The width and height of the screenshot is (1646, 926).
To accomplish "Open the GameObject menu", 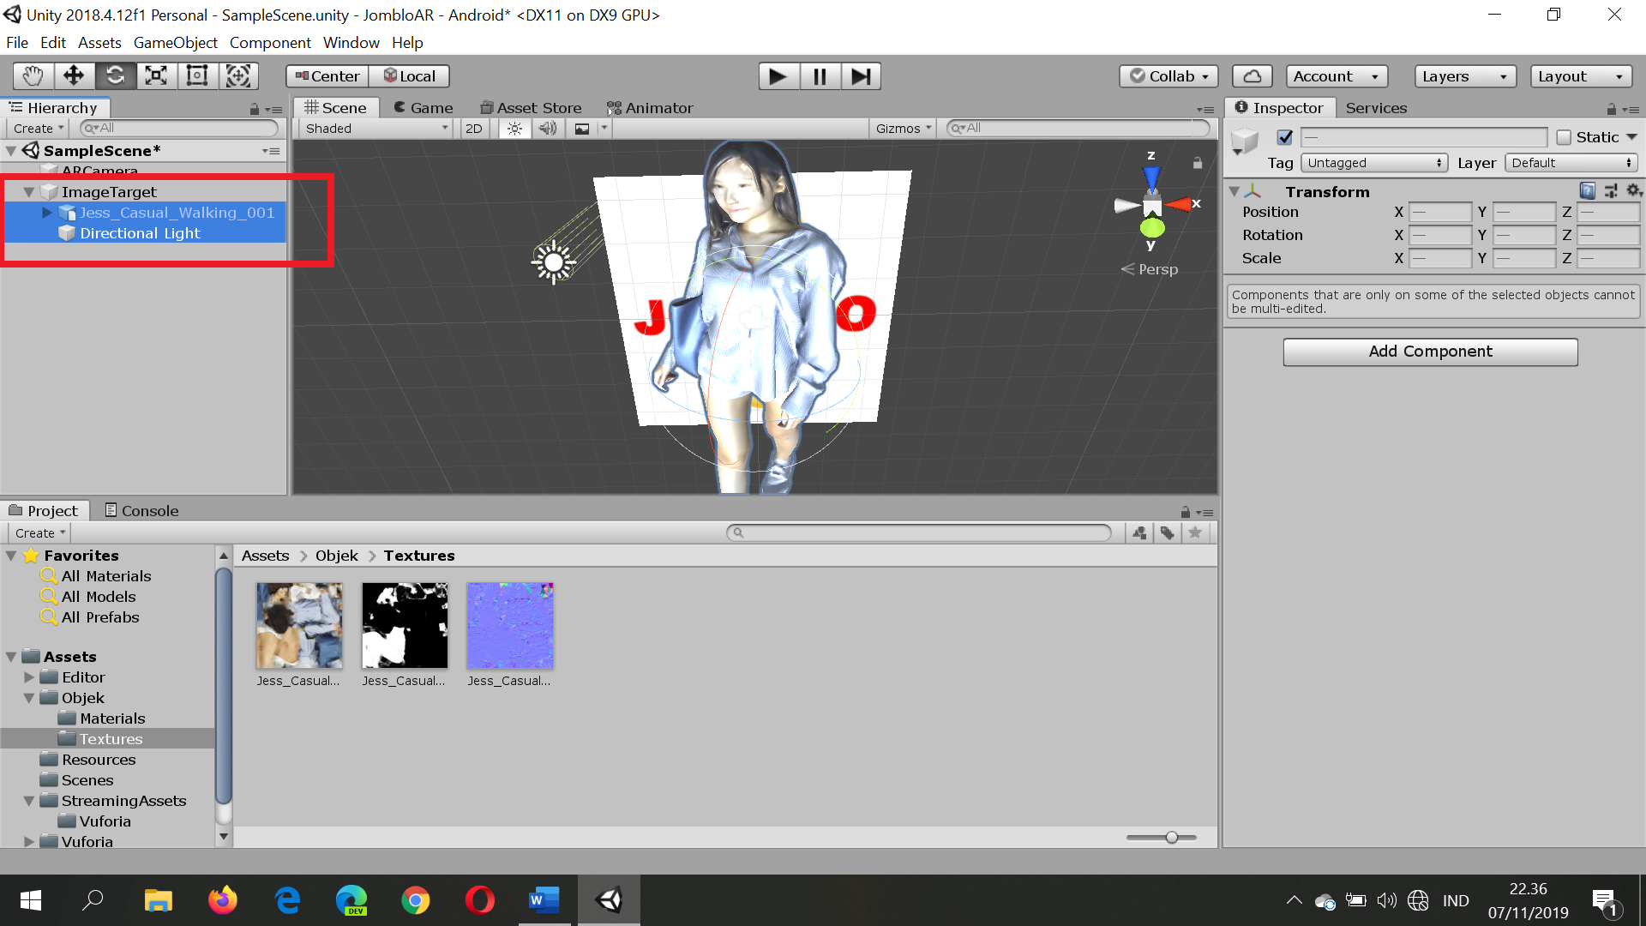I will coord(175,43).
